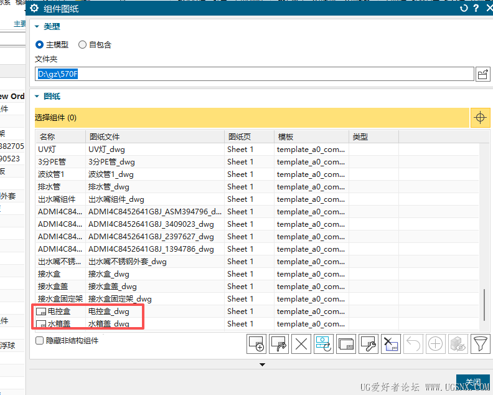493x395 pixels.
Task: Click the table vertical scrollbar thumb
Action: click(x=484, y=305)
